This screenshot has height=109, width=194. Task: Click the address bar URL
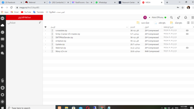(x=29, y=8)
